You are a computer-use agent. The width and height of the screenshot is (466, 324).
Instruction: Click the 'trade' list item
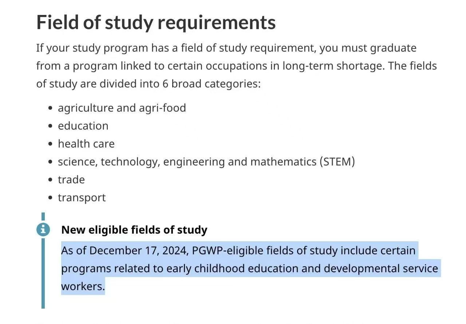[x=71, y=179]
